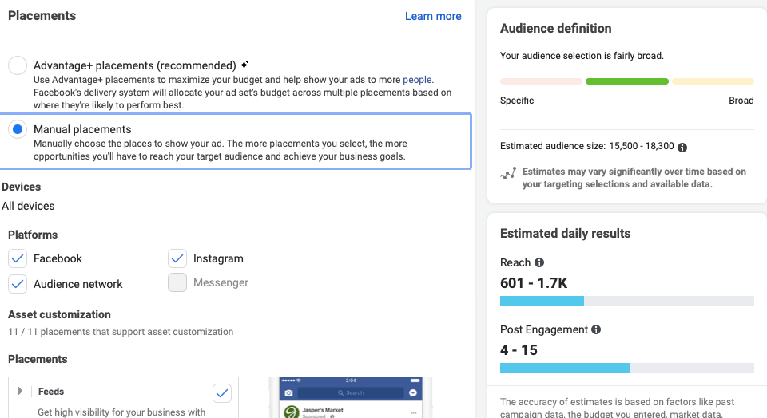Click the estimates trend graph icon
This screenshot has width=767, height=418.
point(508,173)
